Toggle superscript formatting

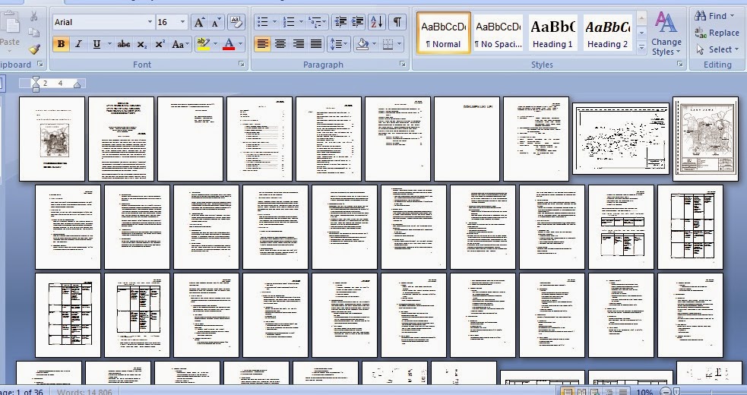click(160, 44)
